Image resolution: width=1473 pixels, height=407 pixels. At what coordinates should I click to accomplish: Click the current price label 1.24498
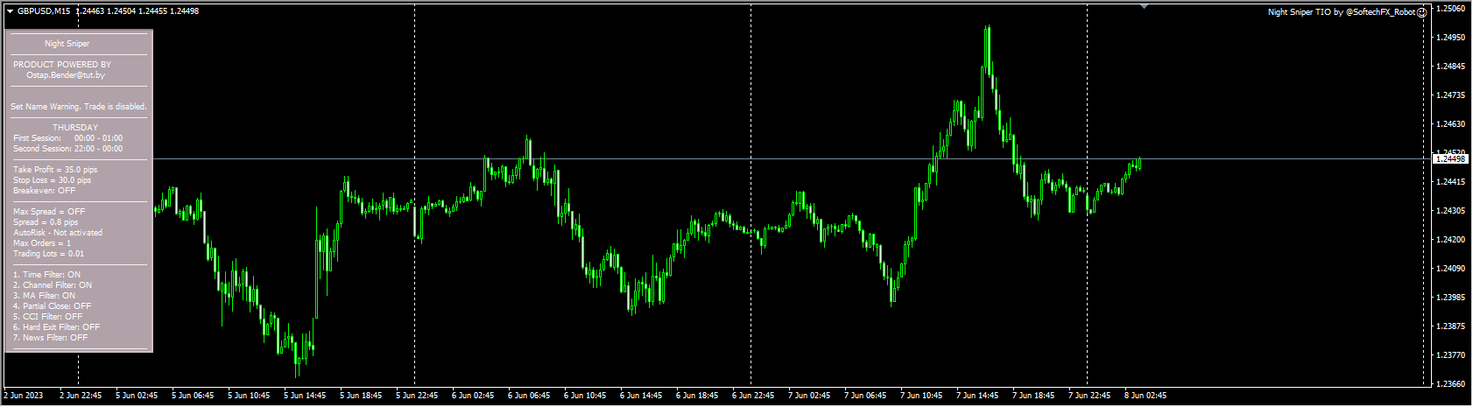1450,158
